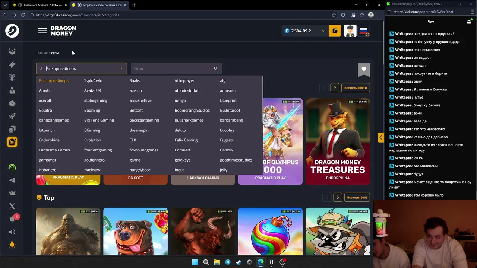
Task: Click the round dragon logo in the sidebar
Action: pos(12,31)
